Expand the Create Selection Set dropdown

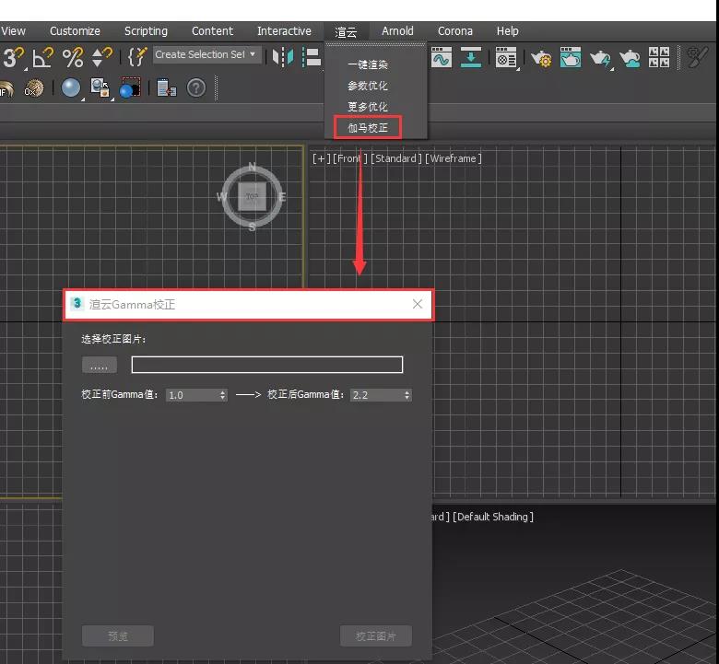253,55
